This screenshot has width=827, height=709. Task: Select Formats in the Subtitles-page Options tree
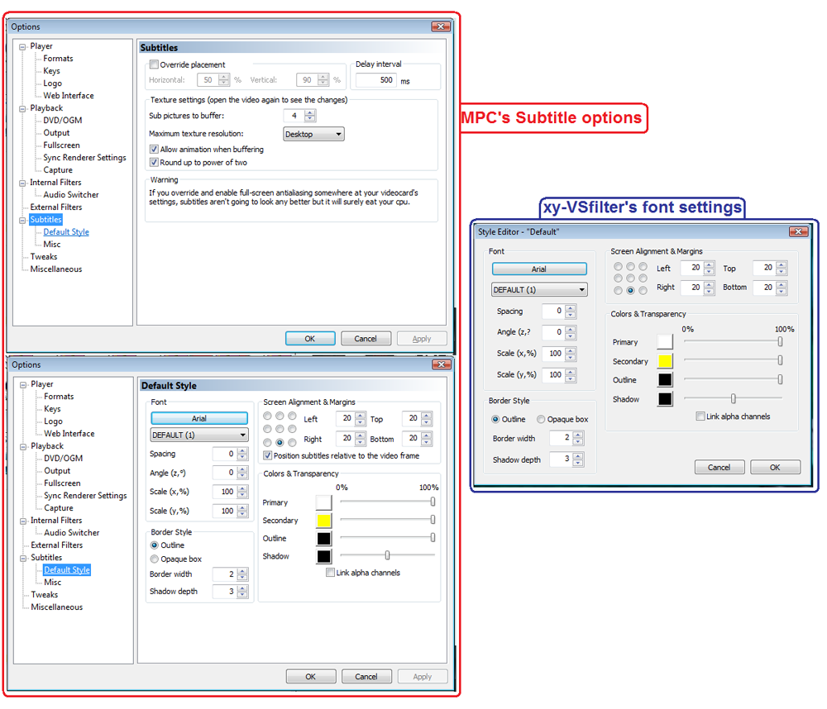tap(58, 59)
